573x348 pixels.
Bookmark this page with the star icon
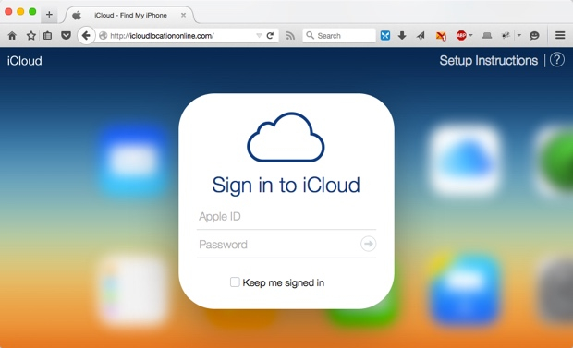(x=31, y=36)
